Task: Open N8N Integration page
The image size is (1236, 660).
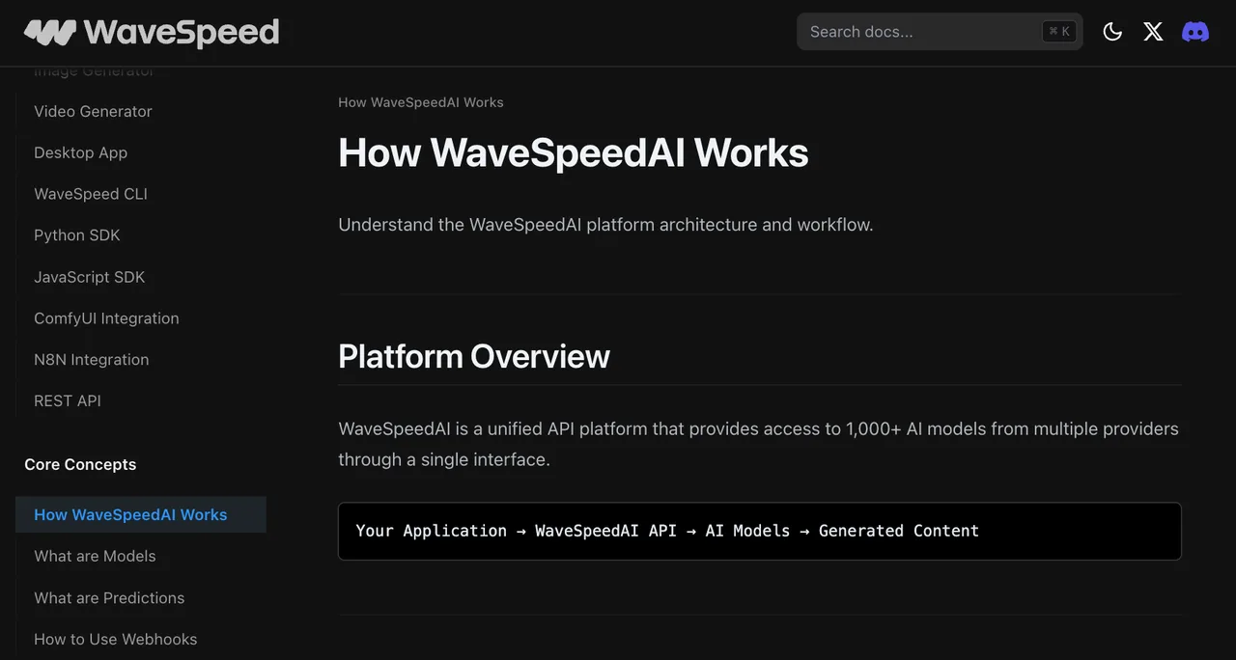Action: coord(92,360)
